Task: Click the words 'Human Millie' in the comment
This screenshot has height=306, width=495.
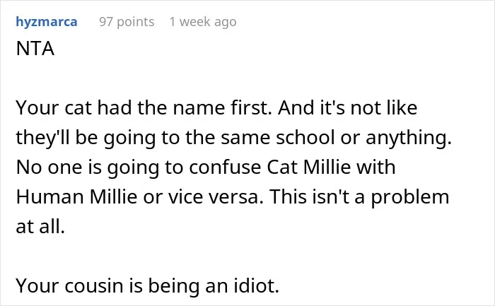Action: pos(76,196)
